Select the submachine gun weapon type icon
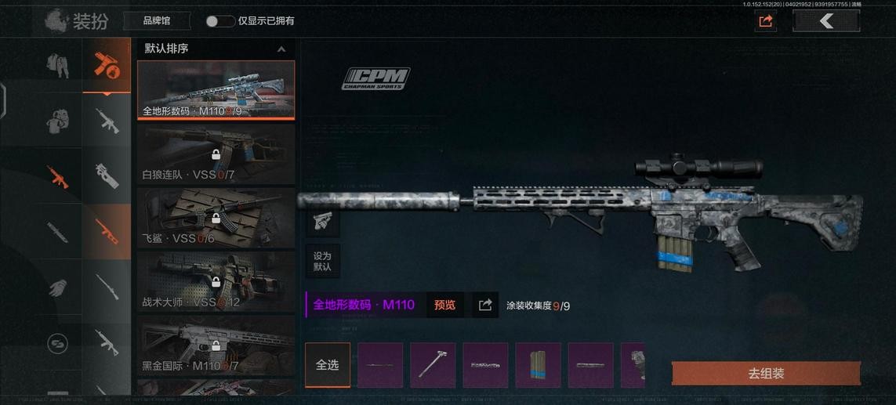The width and height of the screenshot is (896, 405). point(107,176)
